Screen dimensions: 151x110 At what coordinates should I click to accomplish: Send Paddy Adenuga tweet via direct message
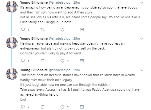point(82,107)
